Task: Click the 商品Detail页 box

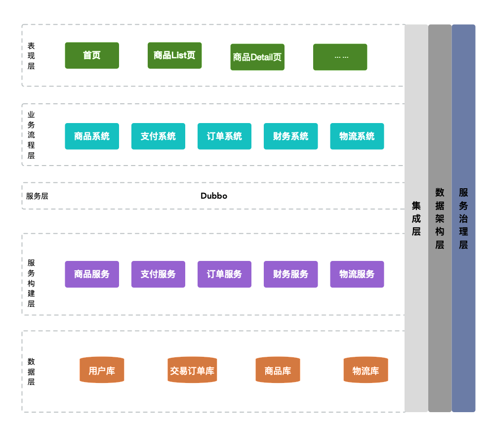Action: tap(257, 57)
